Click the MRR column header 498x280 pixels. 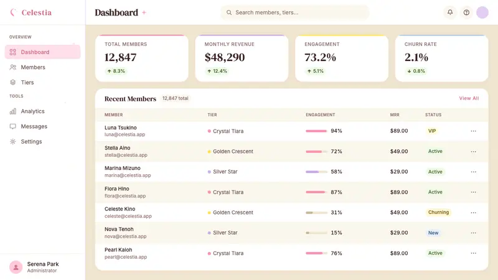coord(395,115)
